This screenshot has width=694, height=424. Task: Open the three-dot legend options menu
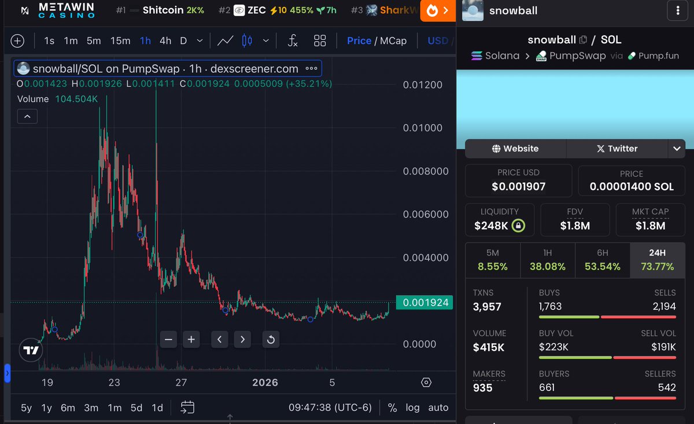coord(311,68)
